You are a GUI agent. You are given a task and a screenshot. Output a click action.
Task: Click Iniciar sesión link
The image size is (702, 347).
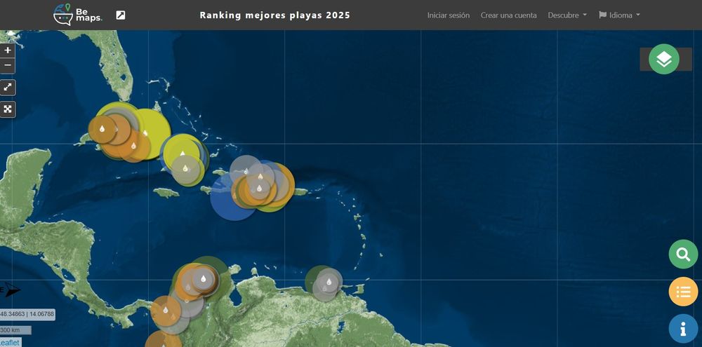[x=448, y=15]
